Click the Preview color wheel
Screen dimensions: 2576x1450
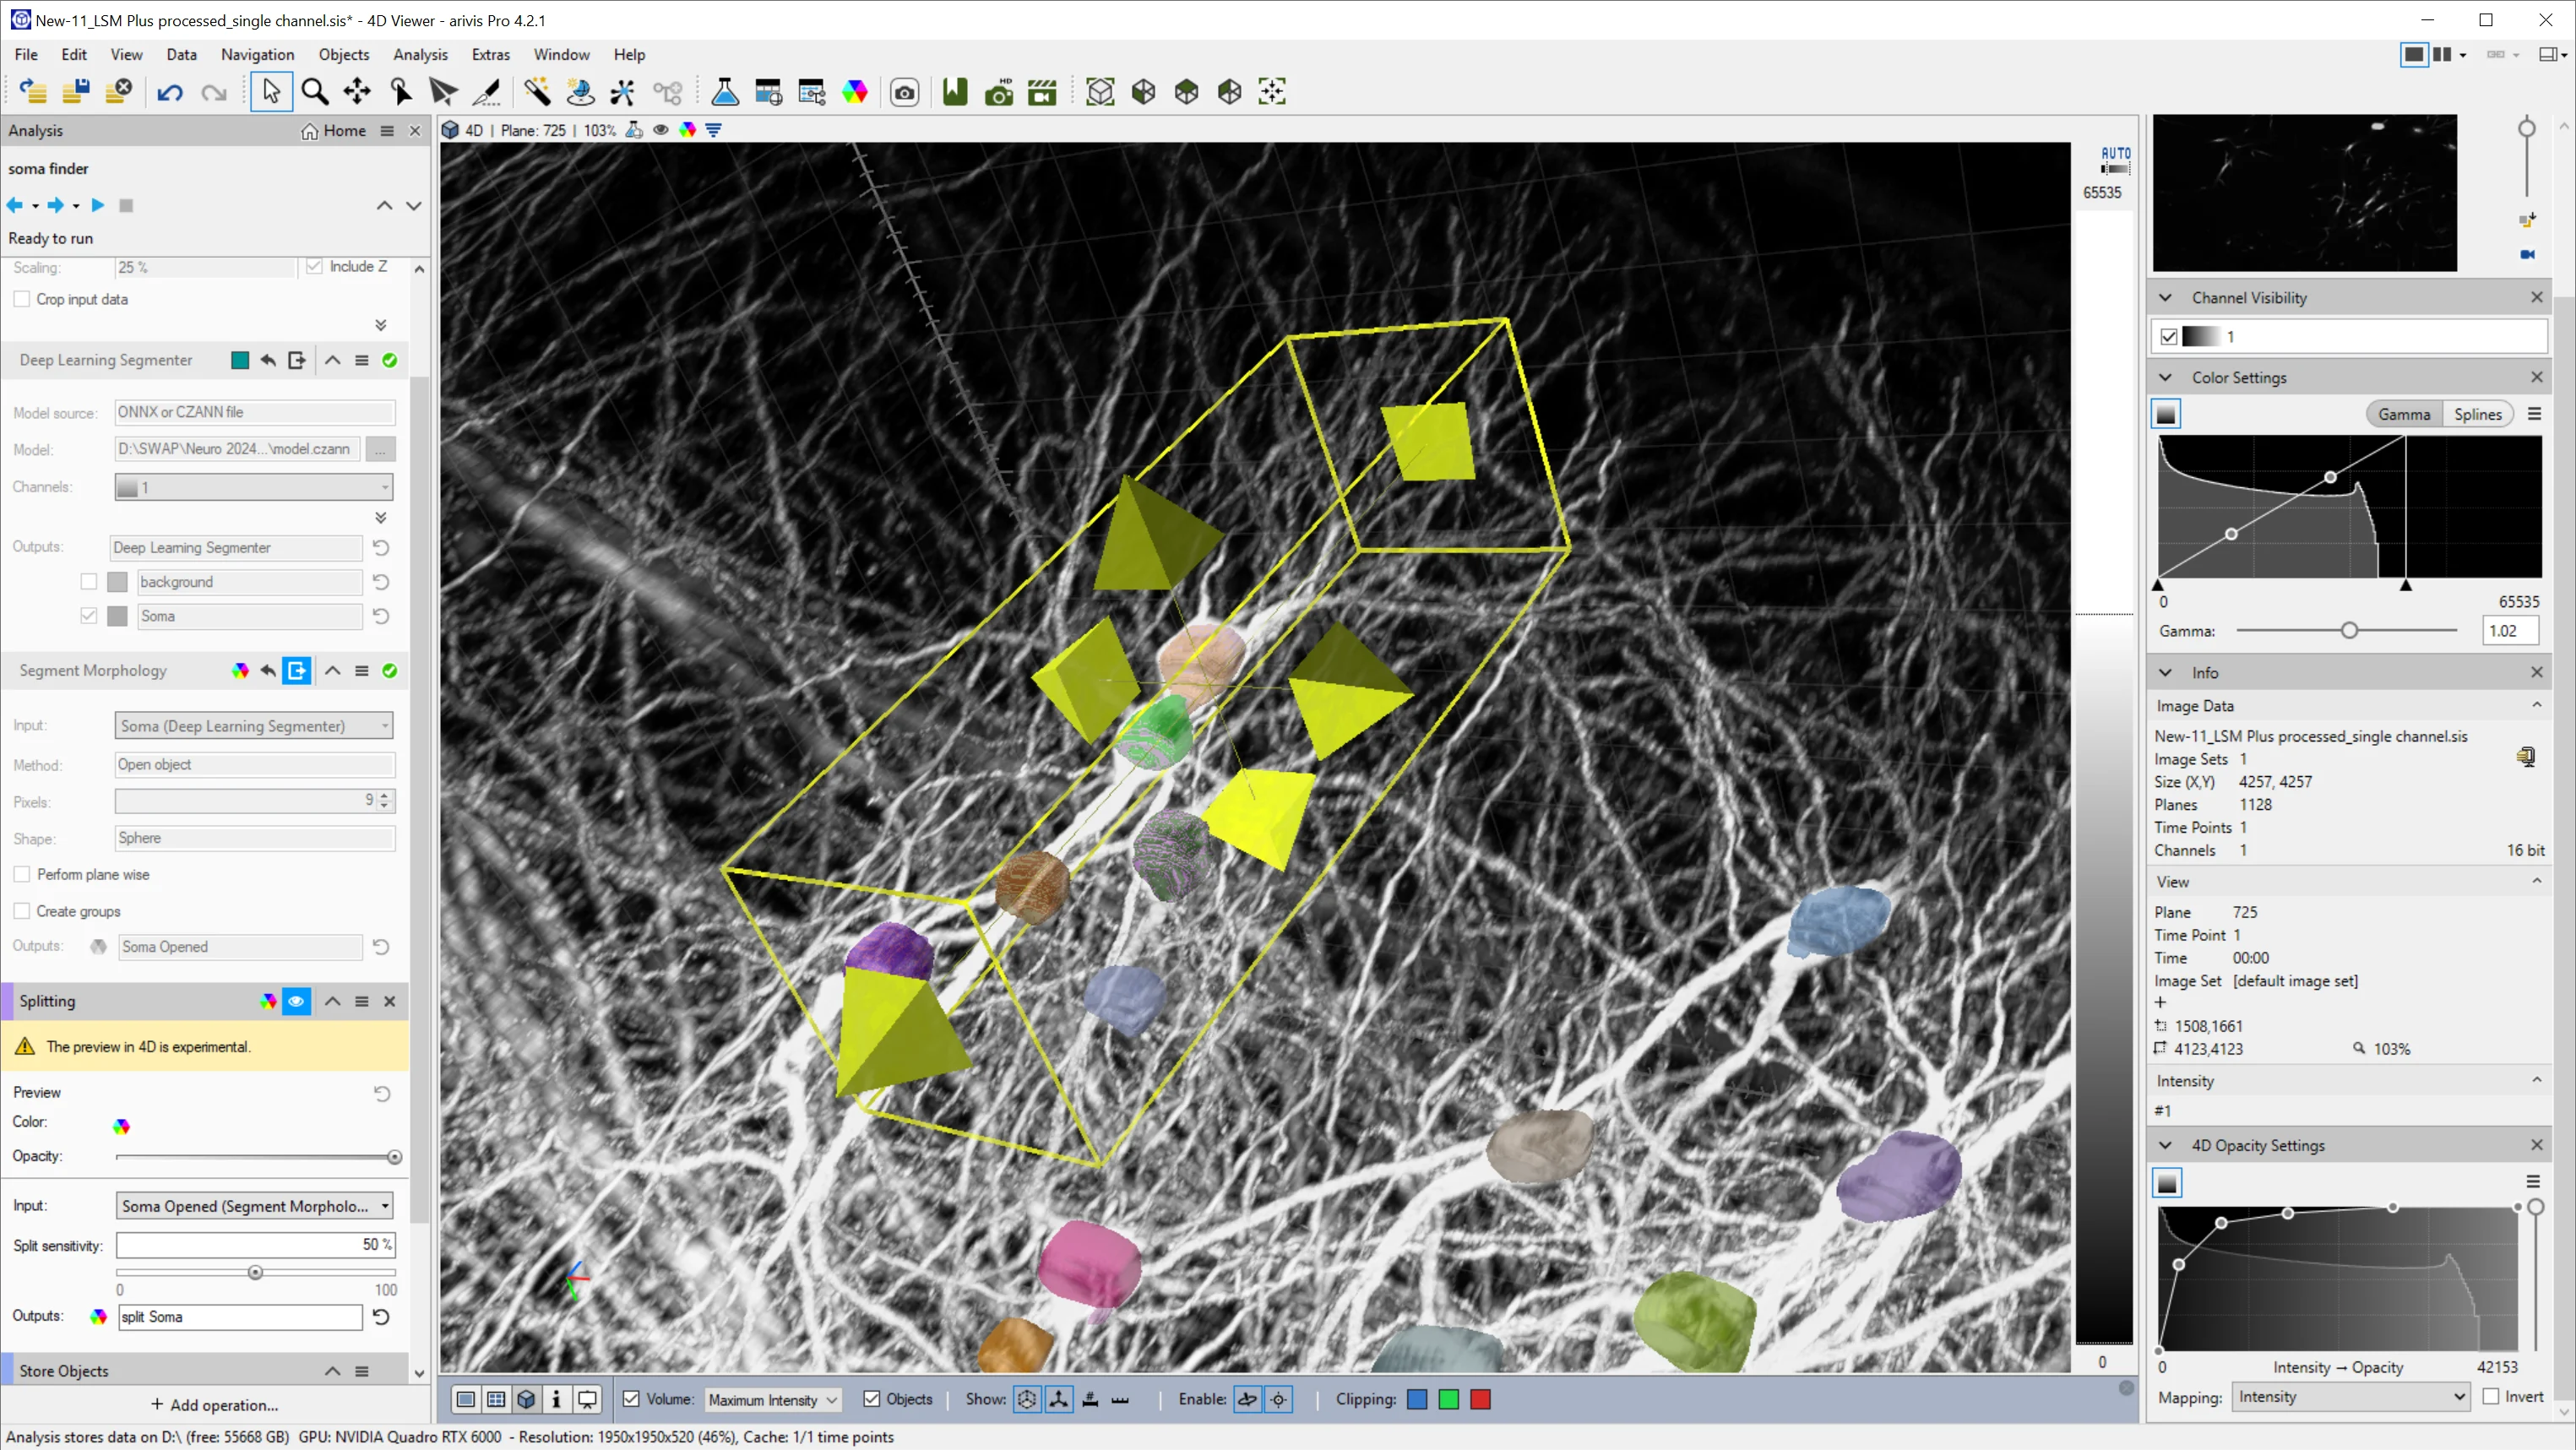coord(121,1126)
